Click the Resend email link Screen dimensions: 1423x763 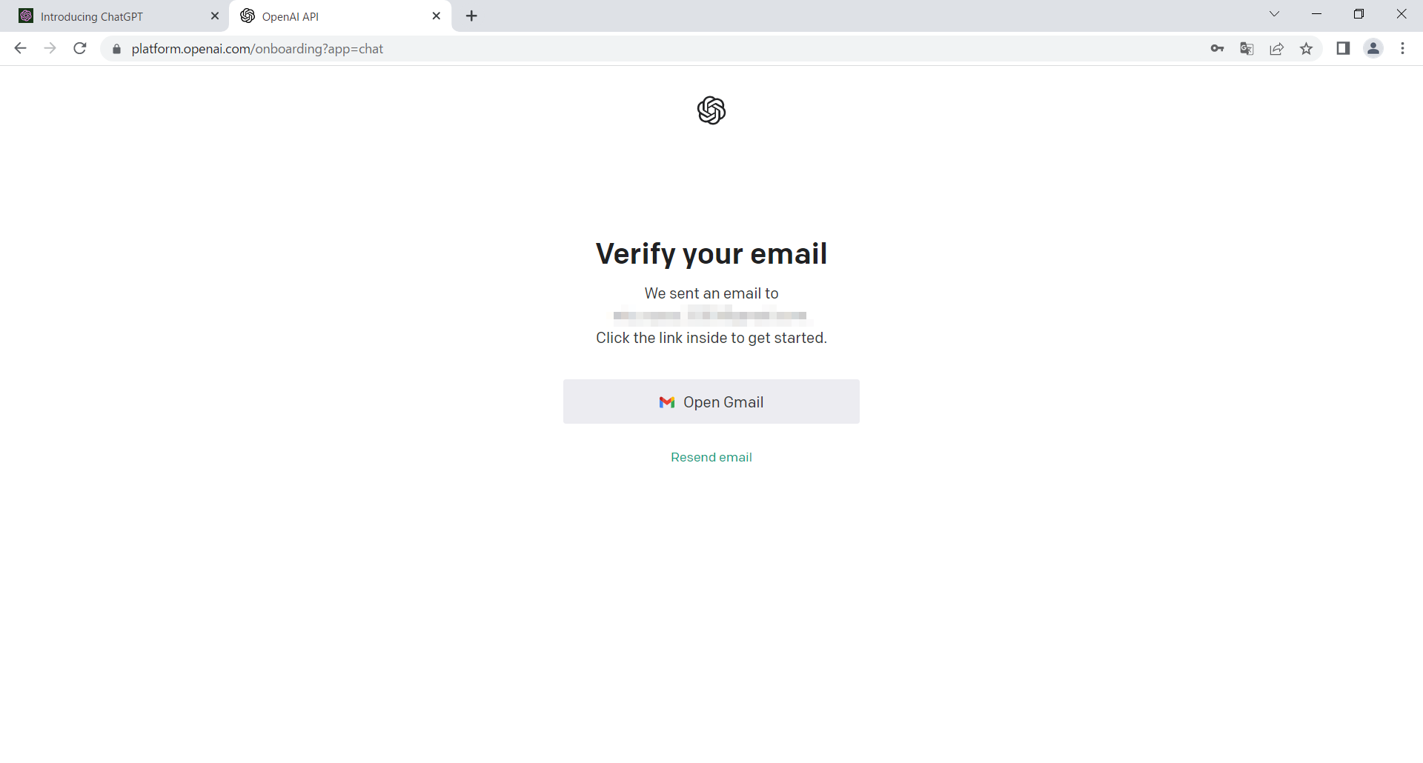point(711,457)
